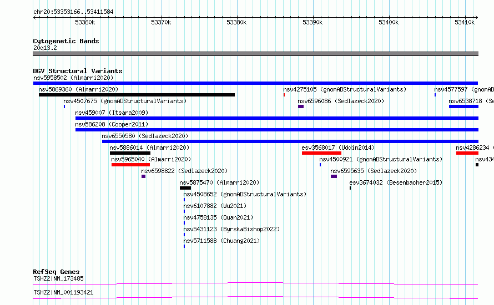Click the nsv5958502 (Almarri2020) variant label
The height and width of the screenshot is (305, 494).
coord(73,78)
